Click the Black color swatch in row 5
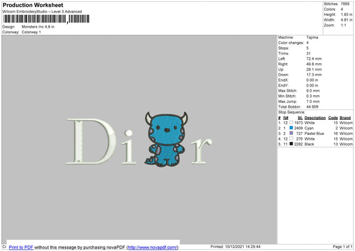 pyautogui.click(x=291, y=144)
